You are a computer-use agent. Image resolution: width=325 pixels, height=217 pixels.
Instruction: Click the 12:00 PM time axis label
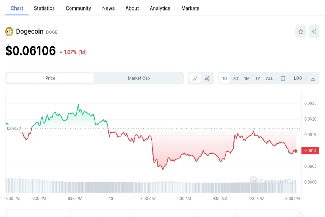256,199
